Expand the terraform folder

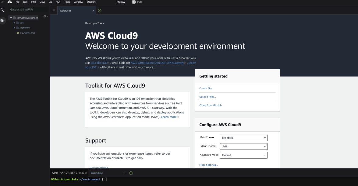click(x=14, y=28)
